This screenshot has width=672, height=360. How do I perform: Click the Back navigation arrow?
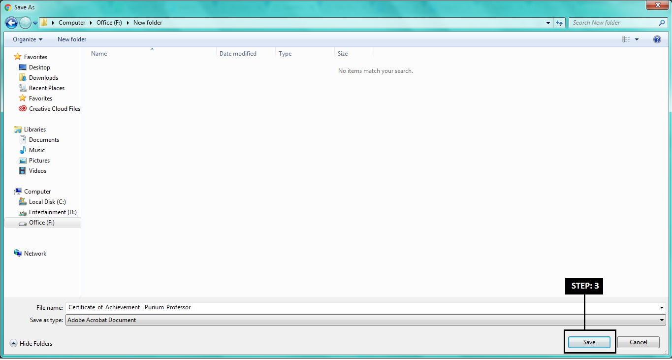[x=11, y=23]
